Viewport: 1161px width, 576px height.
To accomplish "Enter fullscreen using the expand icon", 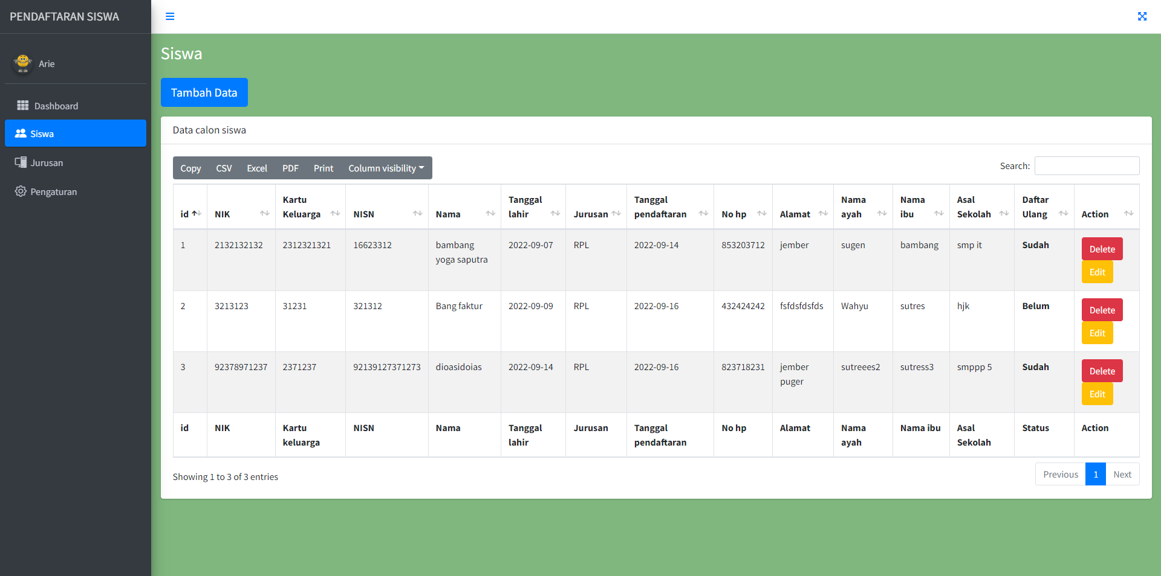I will (1142, 16).
